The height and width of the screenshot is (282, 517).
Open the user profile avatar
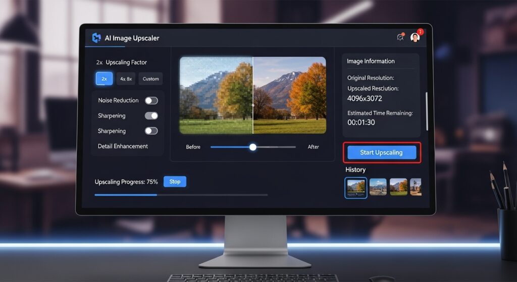tap(415, 37)
